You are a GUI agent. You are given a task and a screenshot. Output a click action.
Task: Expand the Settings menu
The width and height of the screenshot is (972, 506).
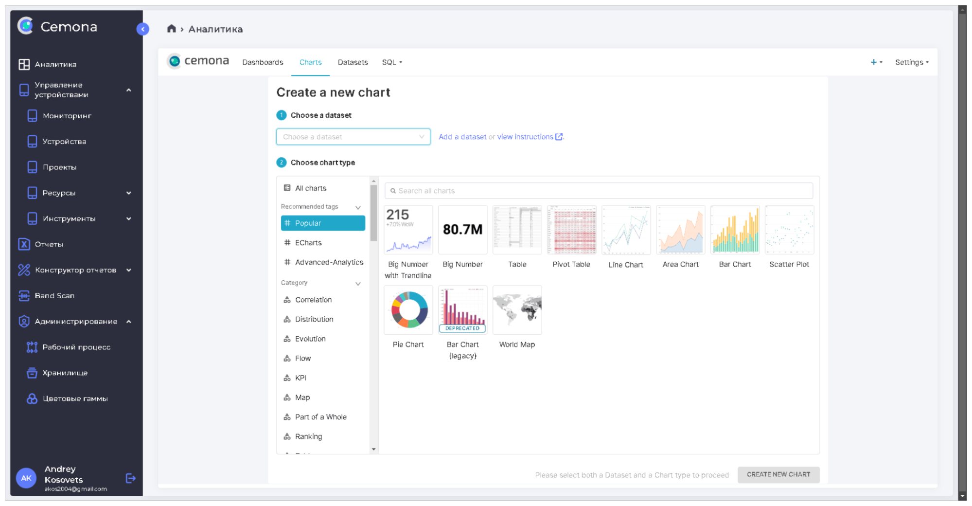coord(911,62)
